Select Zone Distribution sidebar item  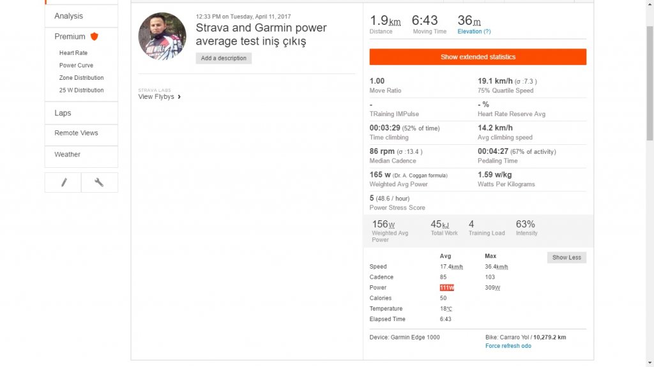[81, 78]
